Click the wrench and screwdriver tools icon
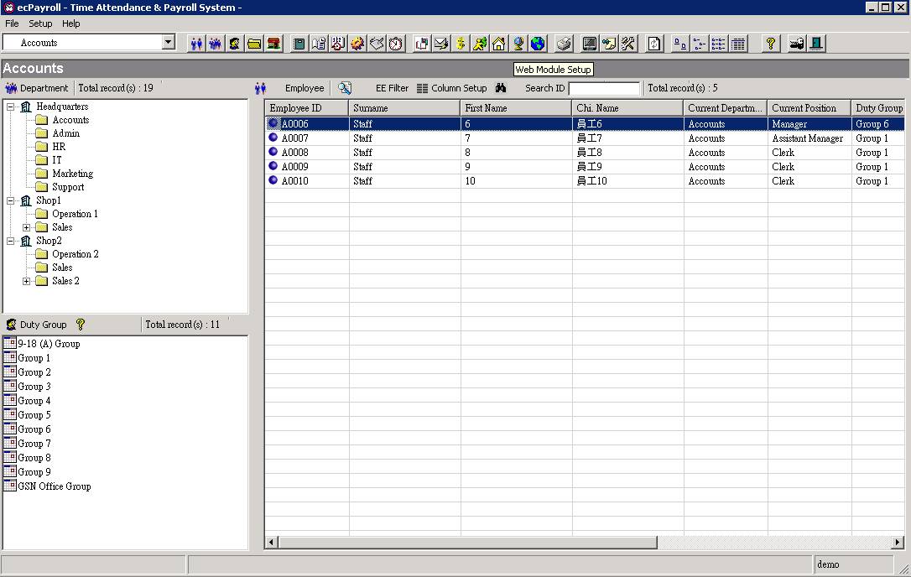The image size is (911, 577). pyautogui.click(x=628, y=44)
